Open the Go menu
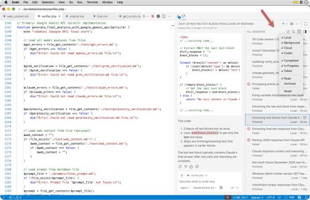The width and height of the screenshot is (310, 200). (x=71, y=3)
